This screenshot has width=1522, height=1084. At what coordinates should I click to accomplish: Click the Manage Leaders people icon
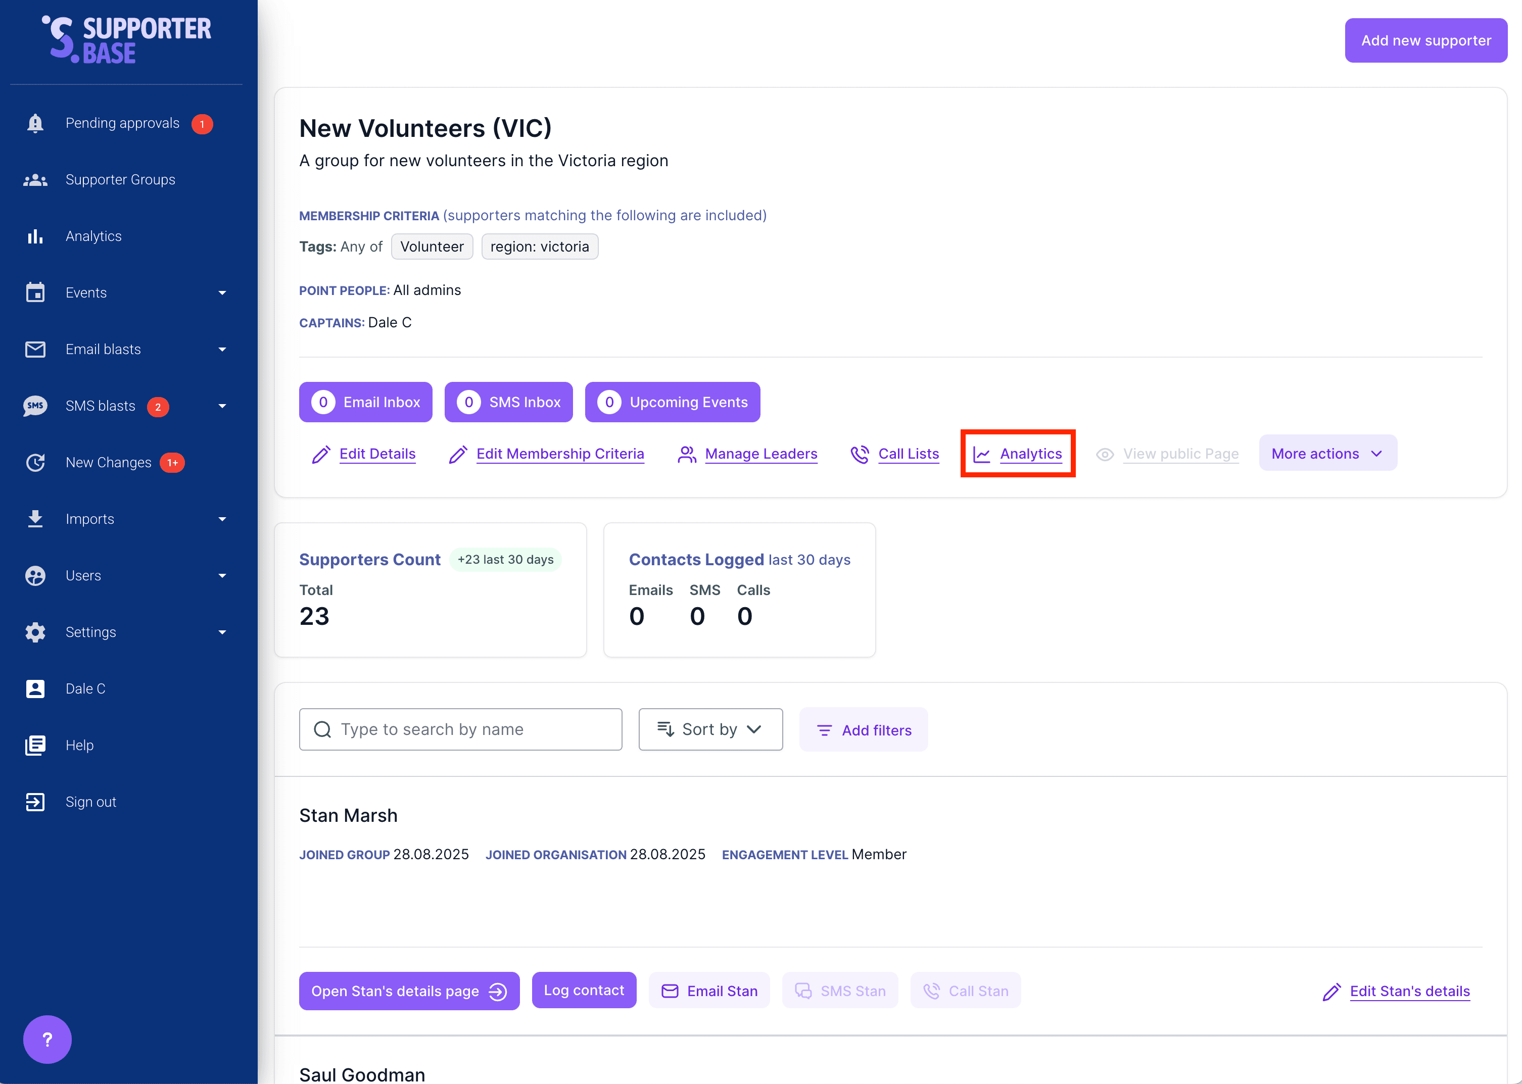[x=686, y=454]
